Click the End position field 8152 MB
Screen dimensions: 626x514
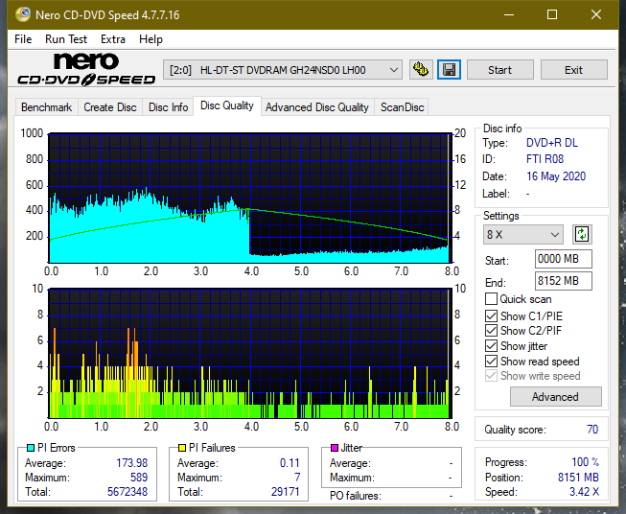564,281
